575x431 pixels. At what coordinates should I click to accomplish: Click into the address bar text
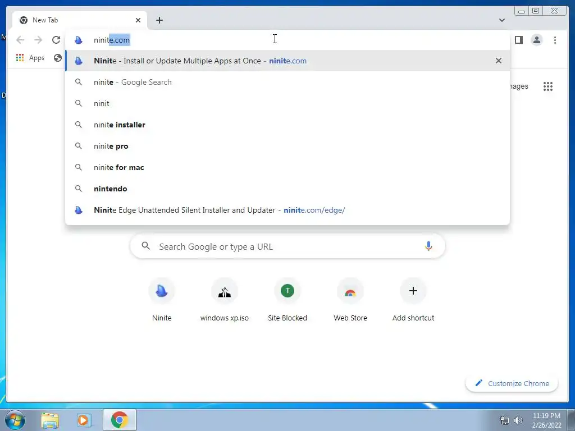point(112,40)
